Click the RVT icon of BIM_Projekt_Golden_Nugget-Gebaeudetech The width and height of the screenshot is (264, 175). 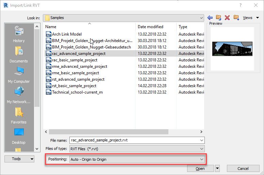pos(49,47)
